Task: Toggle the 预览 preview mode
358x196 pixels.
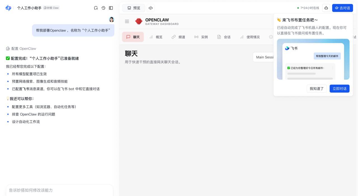Action: [133, 8]
